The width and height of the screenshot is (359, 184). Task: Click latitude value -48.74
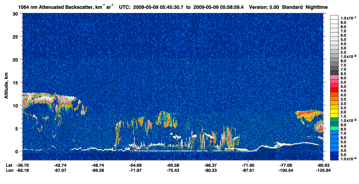98,165
